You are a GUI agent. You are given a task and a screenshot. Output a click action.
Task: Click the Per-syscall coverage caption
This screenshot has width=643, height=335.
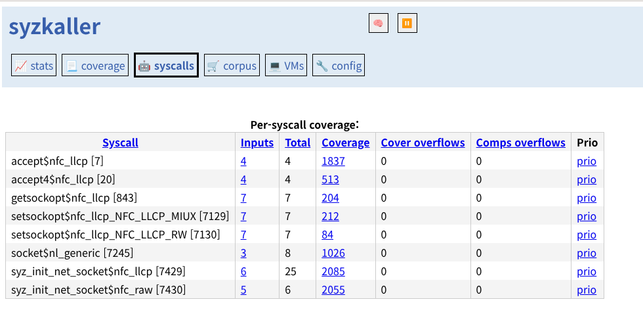click(304, 125)
